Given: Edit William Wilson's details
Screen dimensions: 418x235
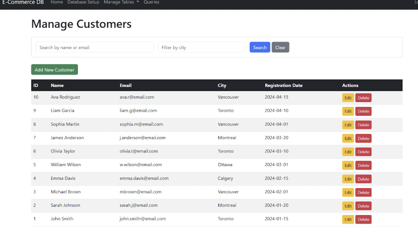Looking at the screenshot, I should tap(348, 166).
